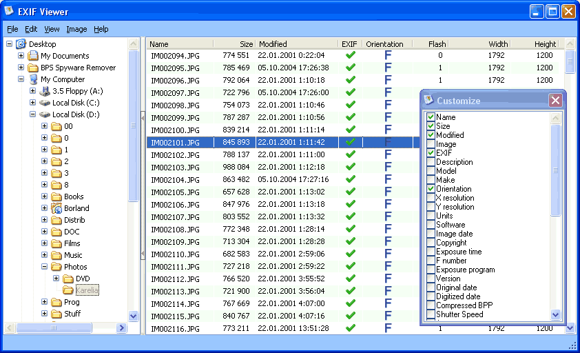Collapse the Photos folder node
Screen dimensions: 580x353
pyautogui.click(x=44, y=267)
